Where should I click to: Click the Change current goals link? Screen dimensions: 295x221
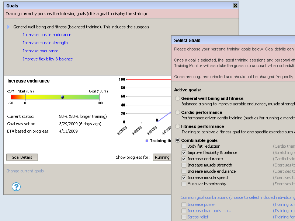[25, 171]
